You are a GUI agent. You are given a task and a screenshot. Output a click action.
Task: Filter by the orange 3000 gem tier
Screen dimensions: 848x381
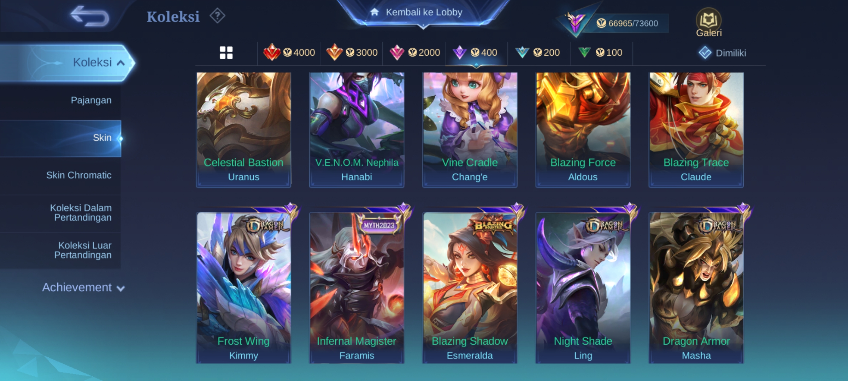pyautogui.click(x=352, y=53)
